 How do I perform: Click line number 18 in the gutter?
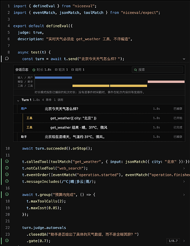click(8, 201)
